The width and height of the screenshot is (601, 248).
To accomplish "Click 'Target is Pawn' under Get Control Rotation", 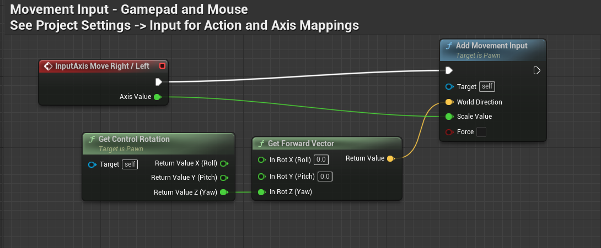I will coord(121,149).
